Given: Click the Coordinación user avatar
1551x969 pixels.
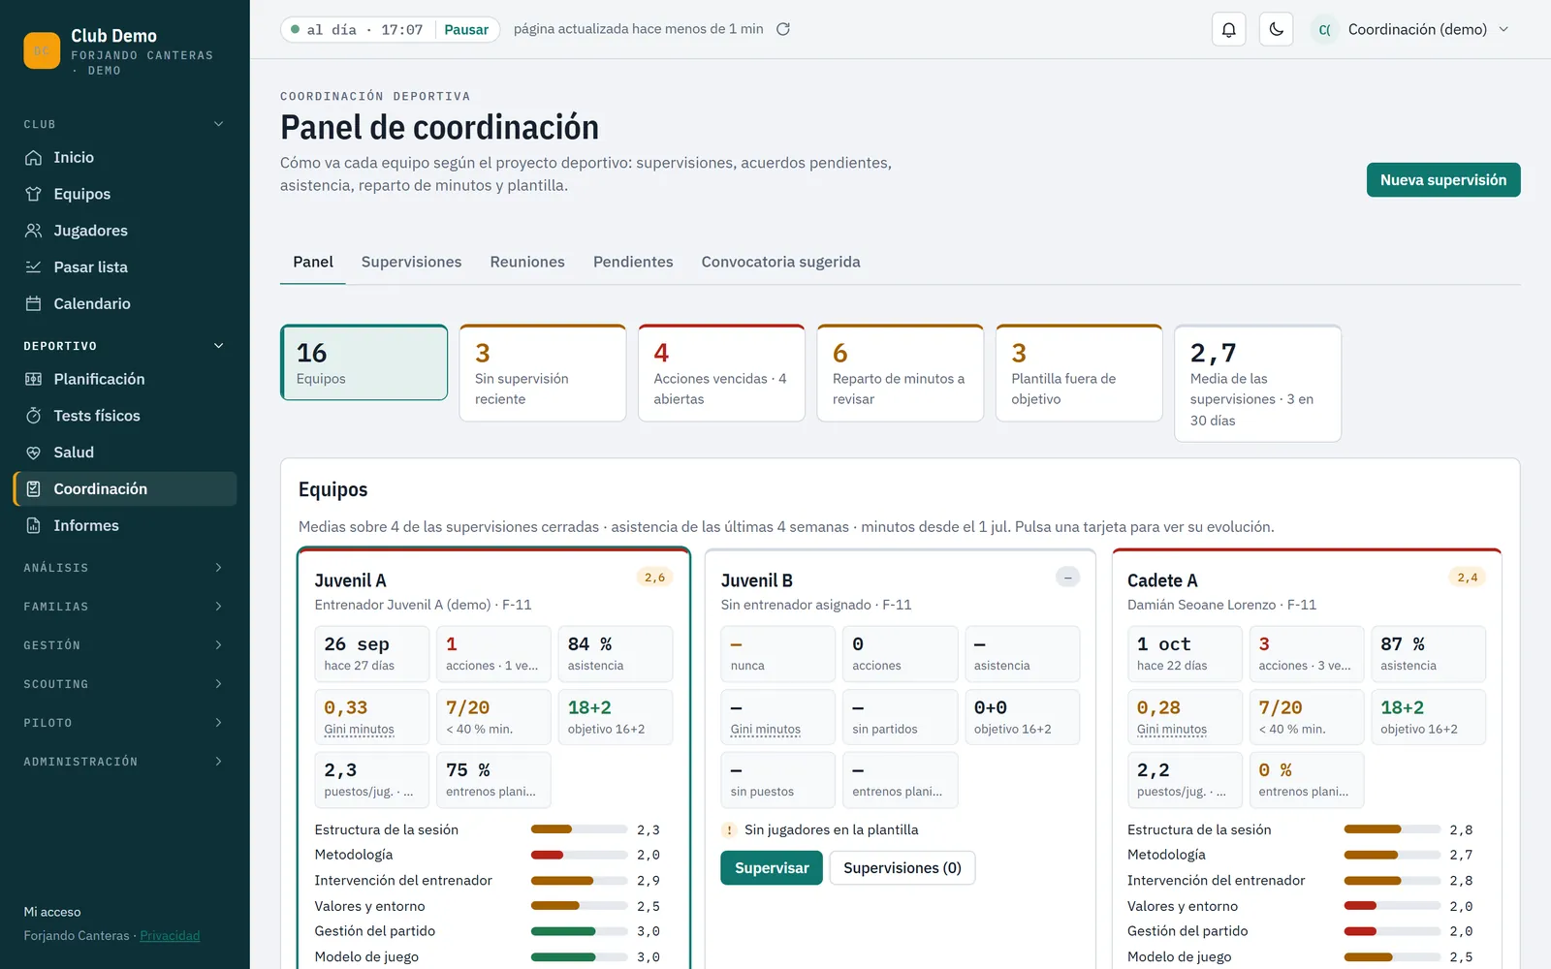Looking at the screenshot, I should [1324, 29].
